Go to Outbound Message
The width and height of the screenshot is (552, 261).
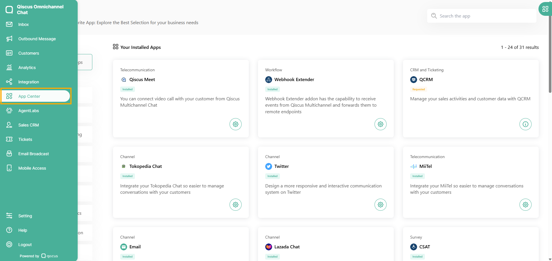click(37, 39)
